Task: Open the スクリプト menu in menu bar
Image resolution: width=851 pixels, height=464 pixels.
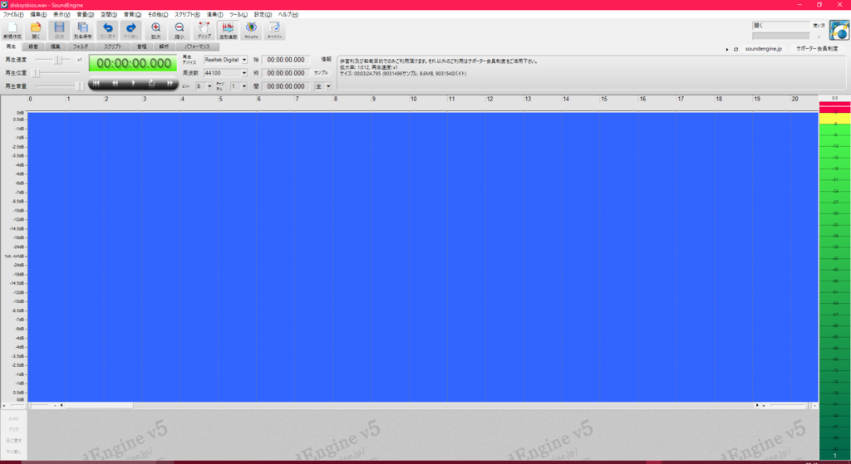Action: pos(187,15)
